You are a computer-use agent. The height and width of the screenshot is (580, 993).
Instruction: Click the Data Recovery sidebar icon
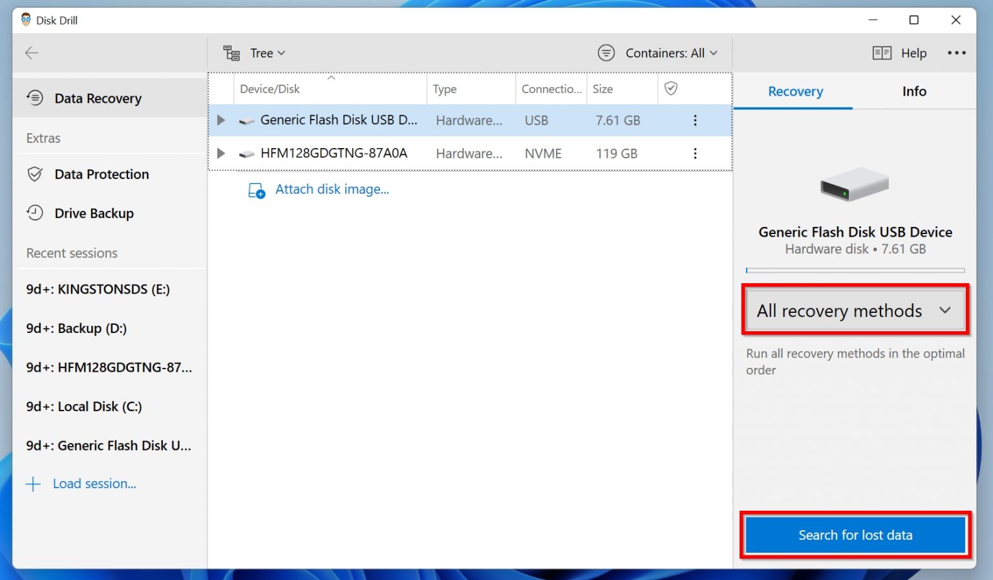pos(34,98)
